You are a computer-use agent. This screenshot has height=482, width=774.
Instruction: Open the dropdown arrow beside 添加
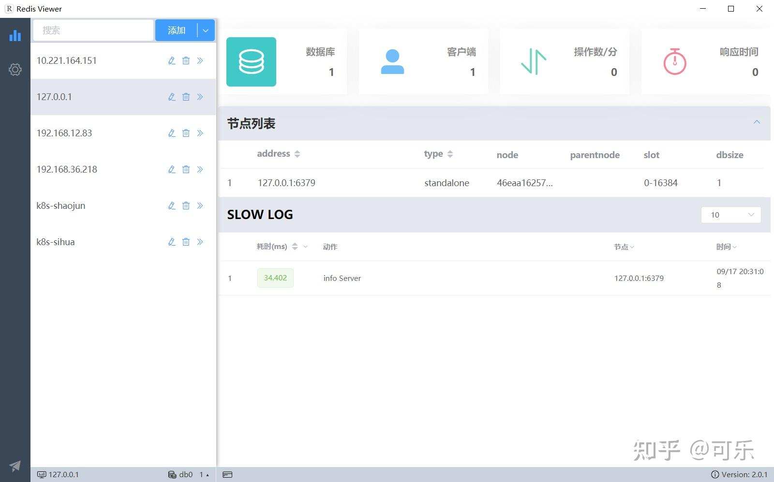[x=206, y=30]
